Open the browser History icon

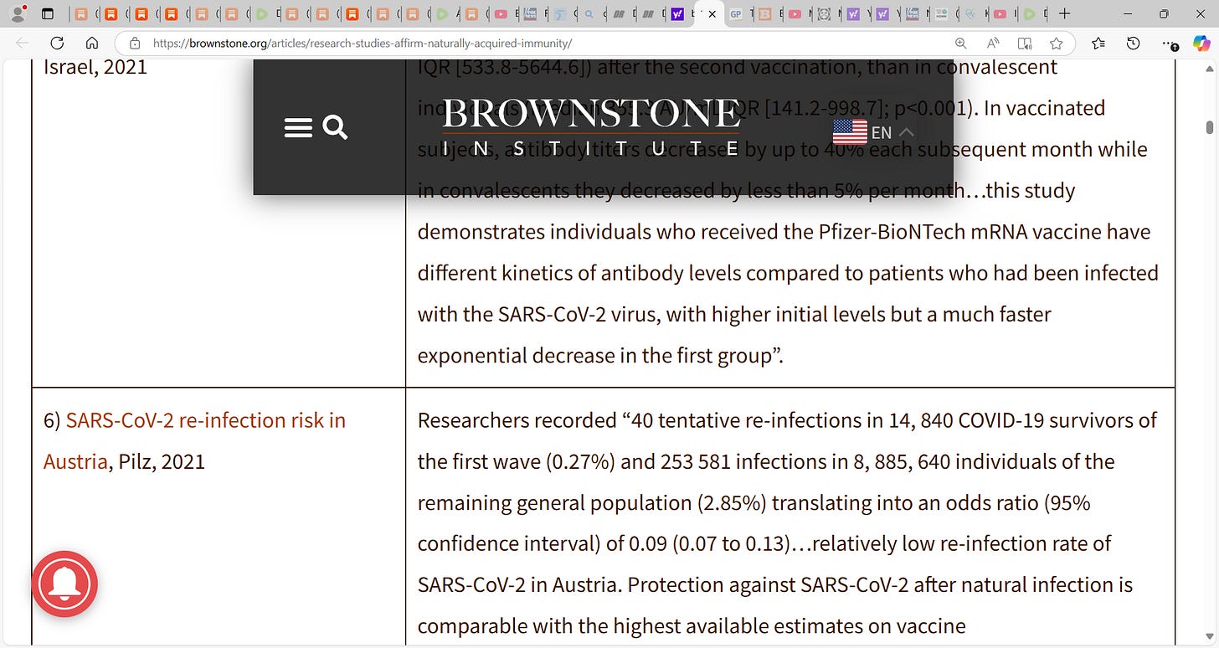[1133, 44]
